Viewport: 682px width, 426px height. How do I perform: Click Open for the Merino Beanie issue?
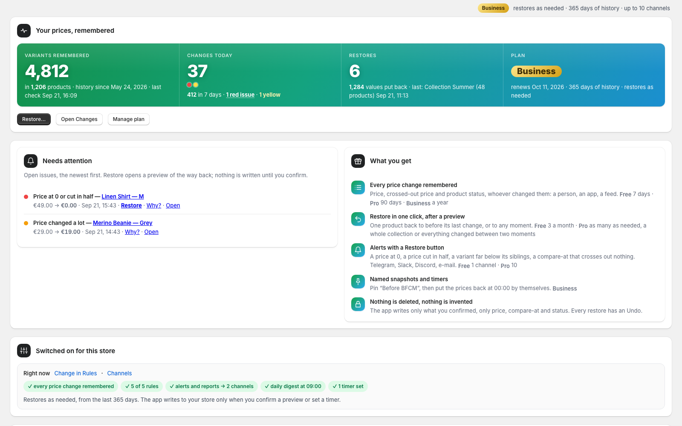pos(151,232)
